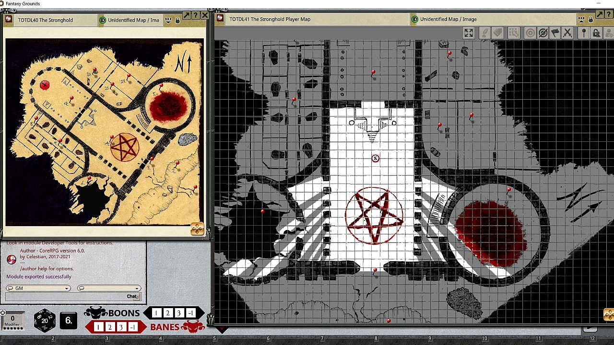Click the modifier target icon beside Modifier box
Screen dimensions: 614x345
click(x=2, y=313)
